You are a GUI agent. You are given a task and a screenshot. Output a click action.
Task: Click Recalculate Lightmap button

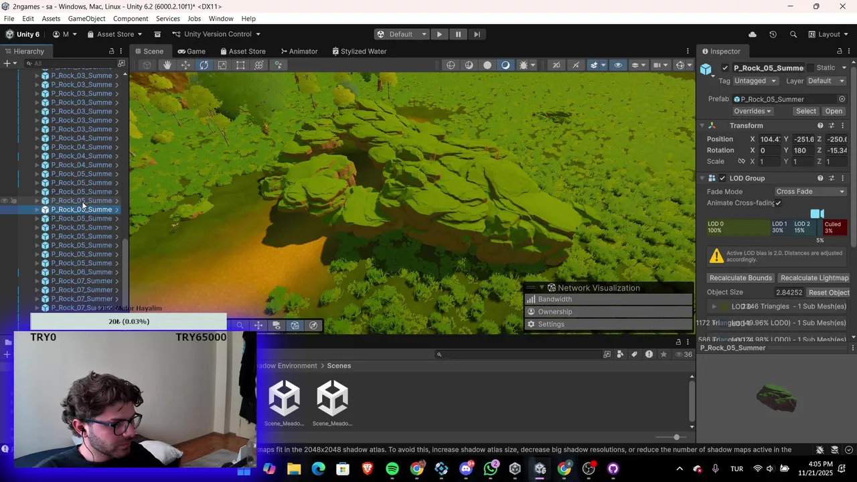pyautogui.click(x=814, y=278)
